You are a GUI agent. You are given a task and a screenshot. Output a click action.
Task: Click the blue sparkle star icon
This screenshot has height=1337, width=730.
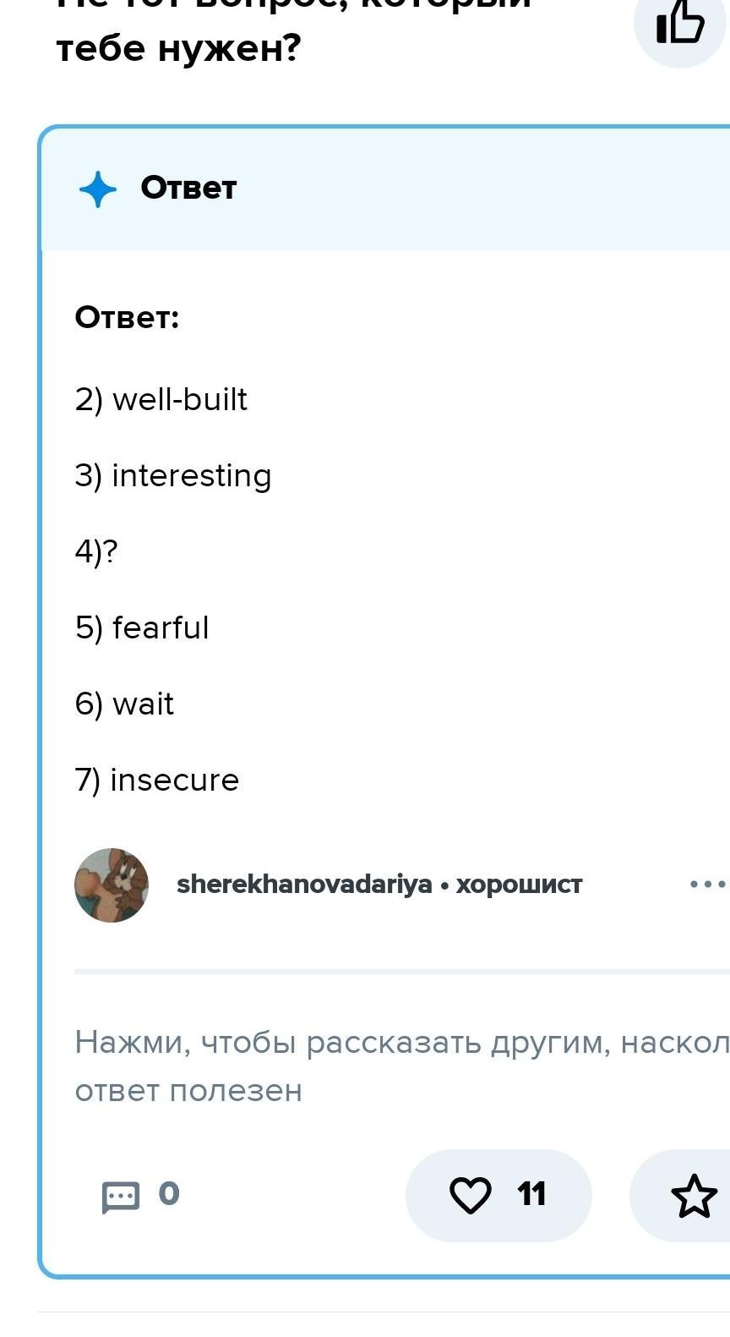click(98, 189)
